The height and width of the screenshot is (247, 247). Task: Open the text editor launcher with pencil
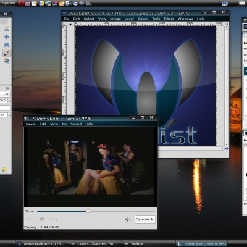[x=35, y=3]
